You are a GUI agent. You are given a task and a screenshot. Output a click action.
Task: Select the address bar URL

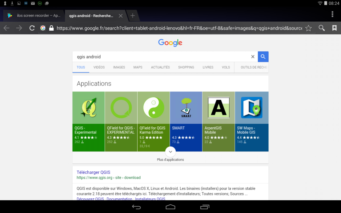(x=179, y=28)
